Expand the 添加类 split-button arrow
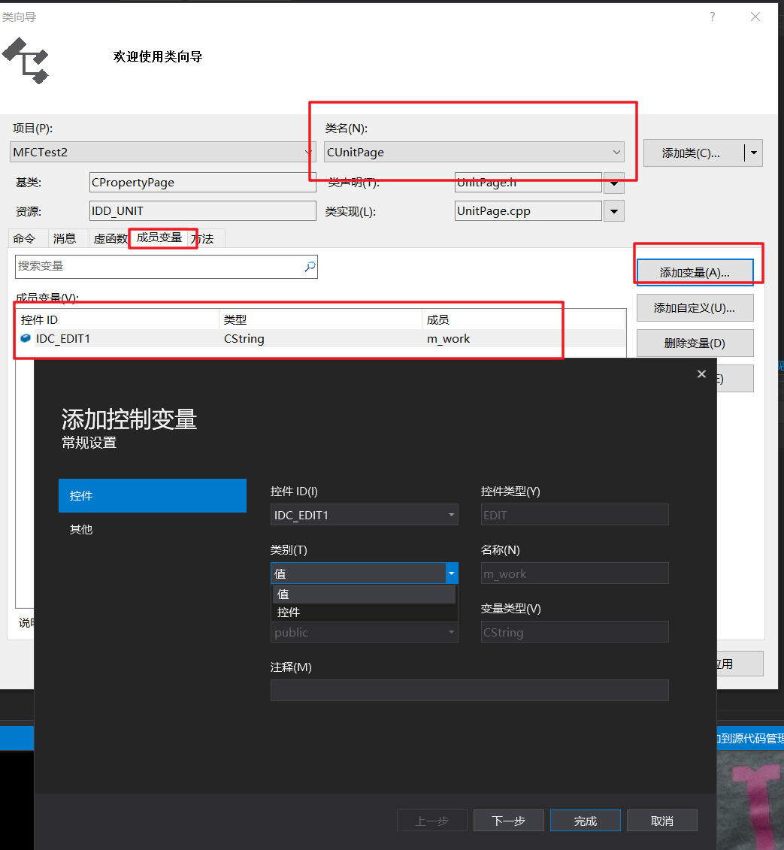This screenshot has width=784, height=850. click(754, 153)
